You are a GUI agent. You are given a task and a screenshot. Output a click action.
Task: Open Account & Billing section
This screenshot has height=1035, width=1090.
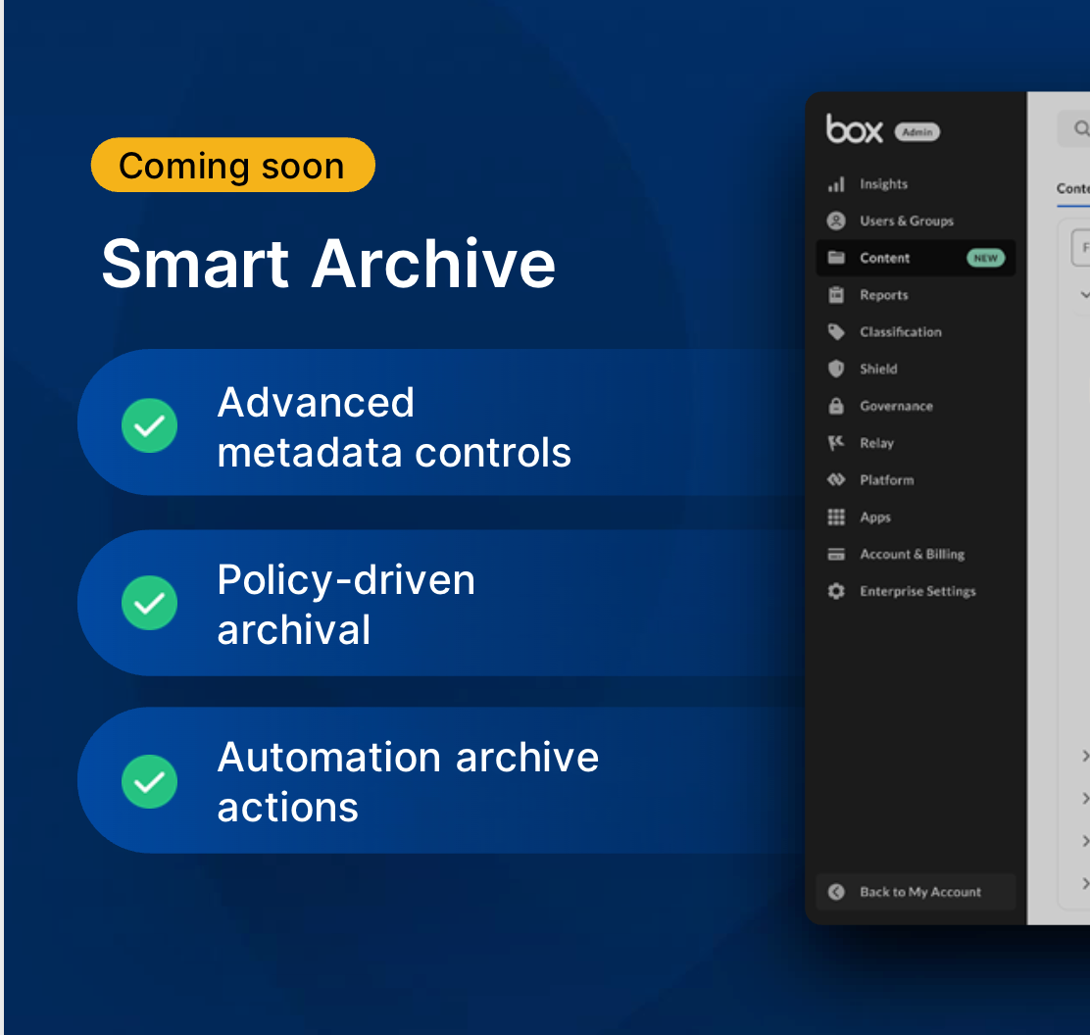coord(912,554)
